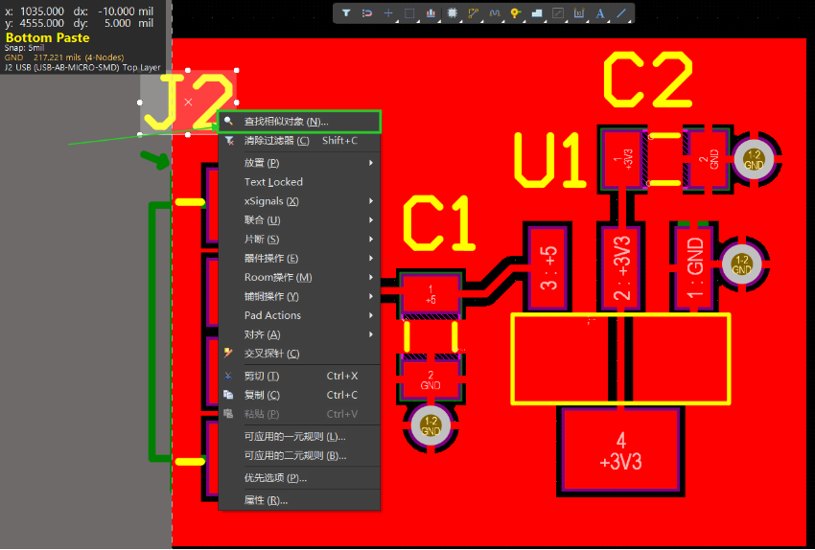Select the move objects cross icon

[x=388, y=13]
